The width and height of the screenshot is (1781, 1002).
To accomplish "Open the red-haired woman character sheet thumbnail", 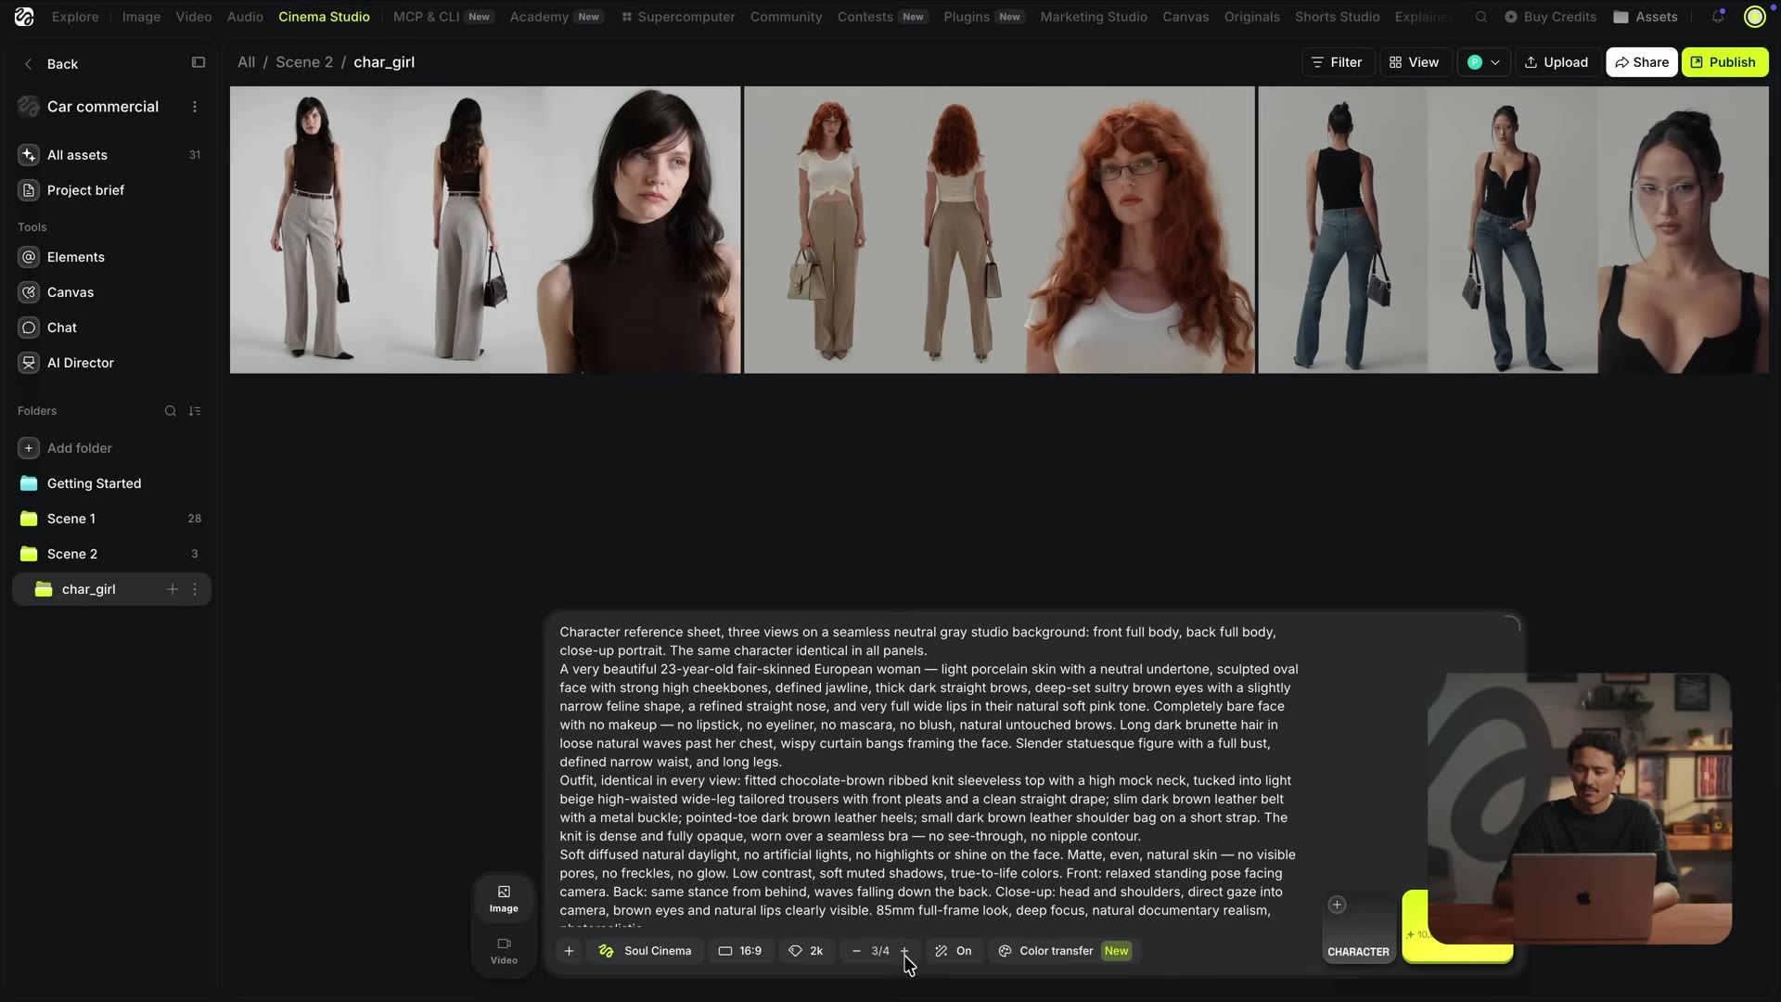I will click(999, 230).
